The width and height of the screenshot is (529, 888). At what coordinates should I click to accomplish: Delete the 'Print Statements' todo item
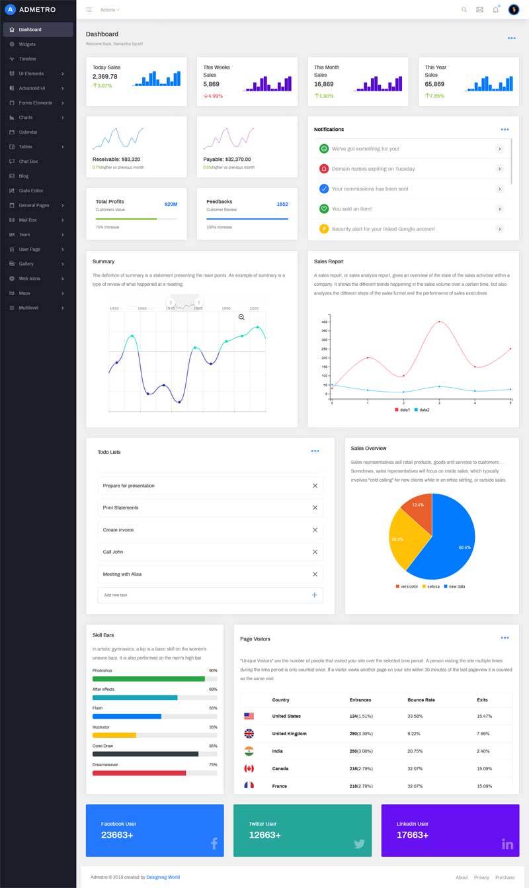(315, 508)
